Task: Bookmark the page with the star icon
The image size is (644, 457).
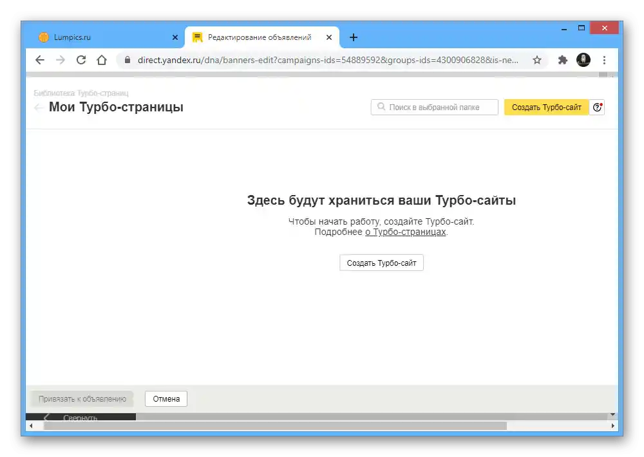Action: (537, 60)
